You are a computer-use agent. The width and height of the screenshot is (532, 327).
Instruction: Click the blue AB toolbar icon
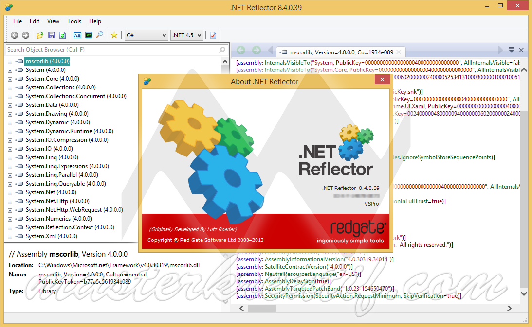click(77, 35)
